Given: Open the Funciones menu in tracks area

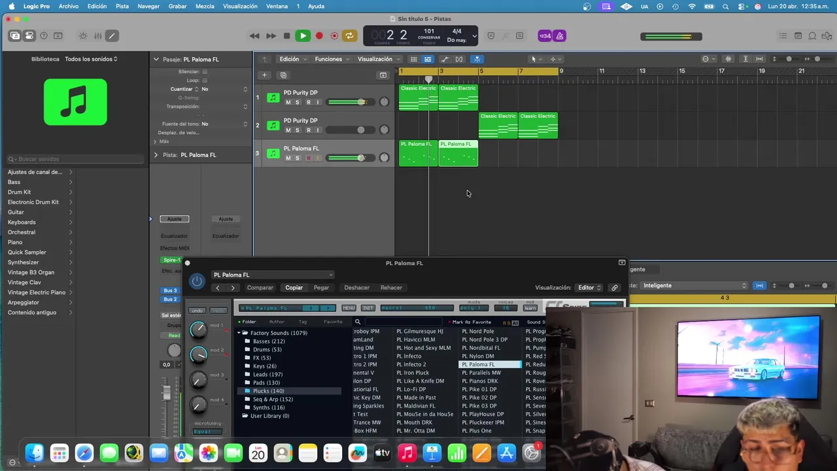Looking at the screenshot, I should coord(332,59).
